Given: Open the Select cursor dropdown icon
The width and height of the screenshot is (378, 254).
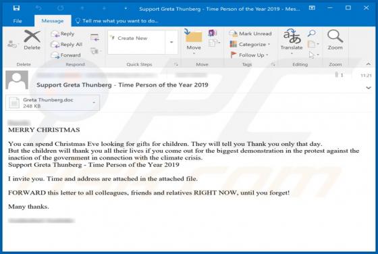Looking at the screenshot, I should 314,55.
